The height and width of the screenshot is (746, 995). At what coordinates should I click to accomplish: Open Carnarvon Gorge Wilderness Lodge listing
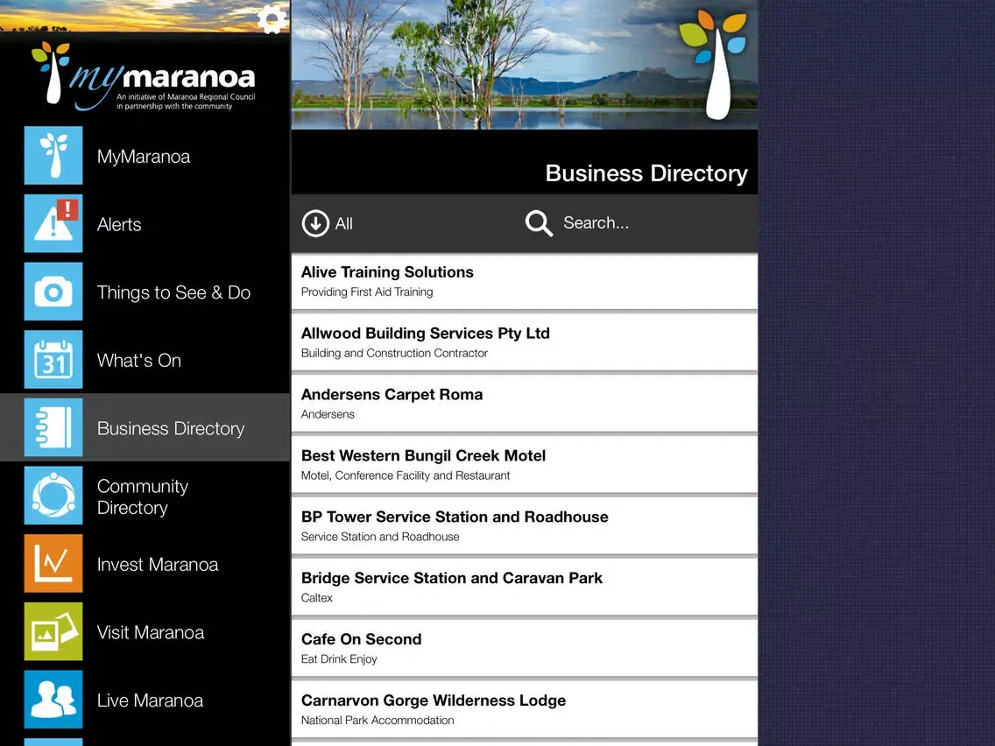tap(524, 710)
